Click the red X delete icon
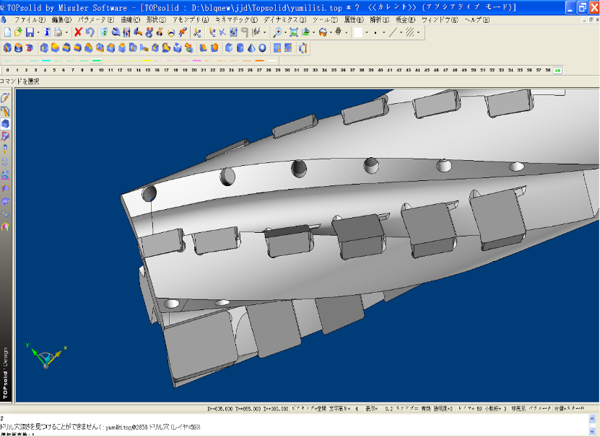Image resolution: width=600 pixels, height=437 pixels. click(x=78, y=32)
